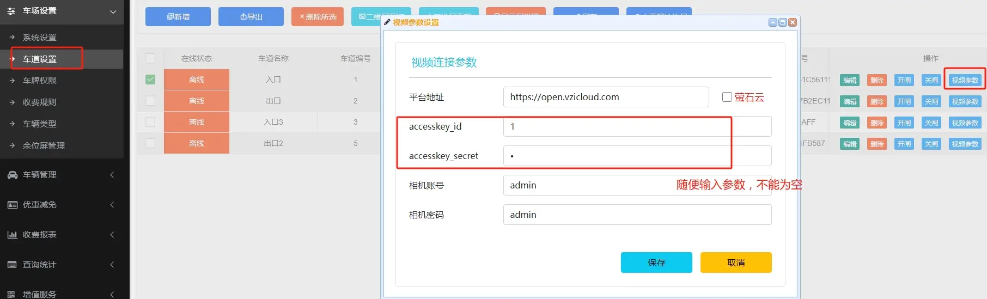Click the 车场设置 sliders icon

(x=11, y=11)
